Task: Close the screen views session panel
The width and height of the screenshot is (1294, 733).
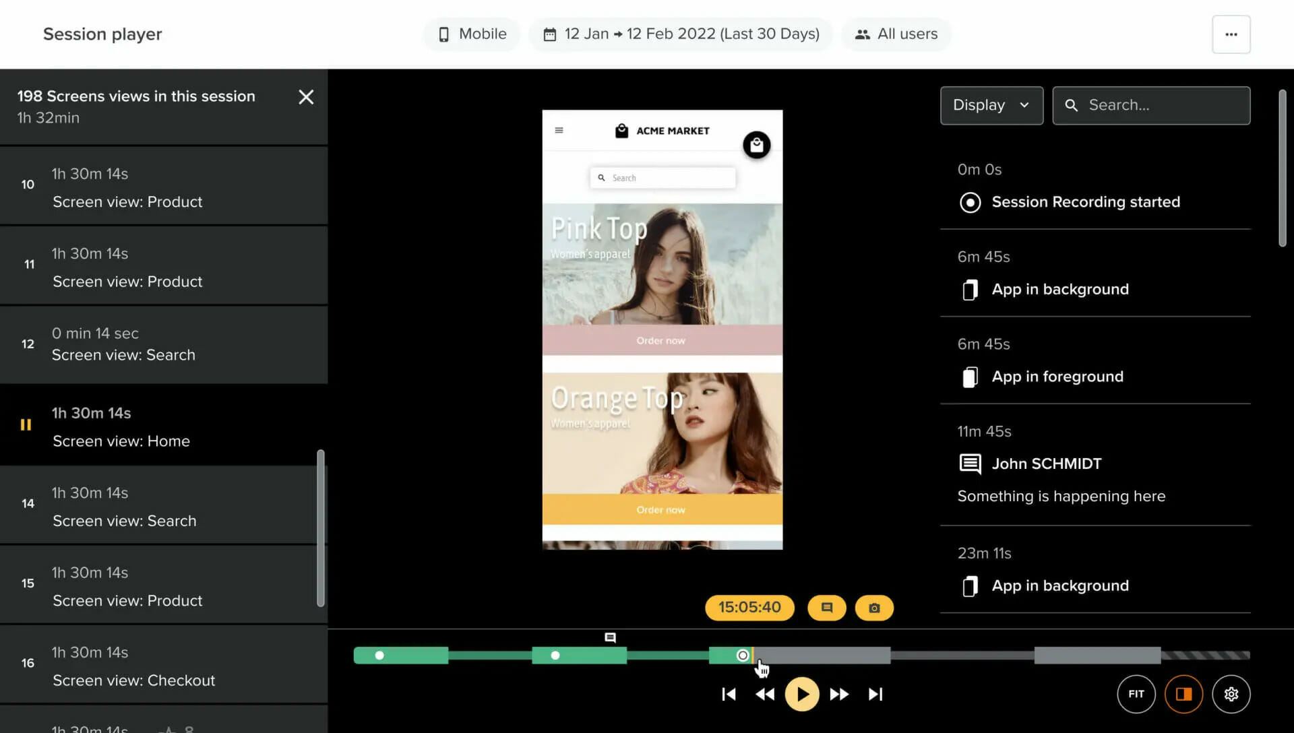Action: [306, 97]
